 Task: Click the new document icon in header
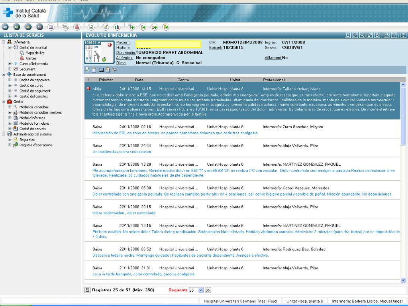coord(347,35)
